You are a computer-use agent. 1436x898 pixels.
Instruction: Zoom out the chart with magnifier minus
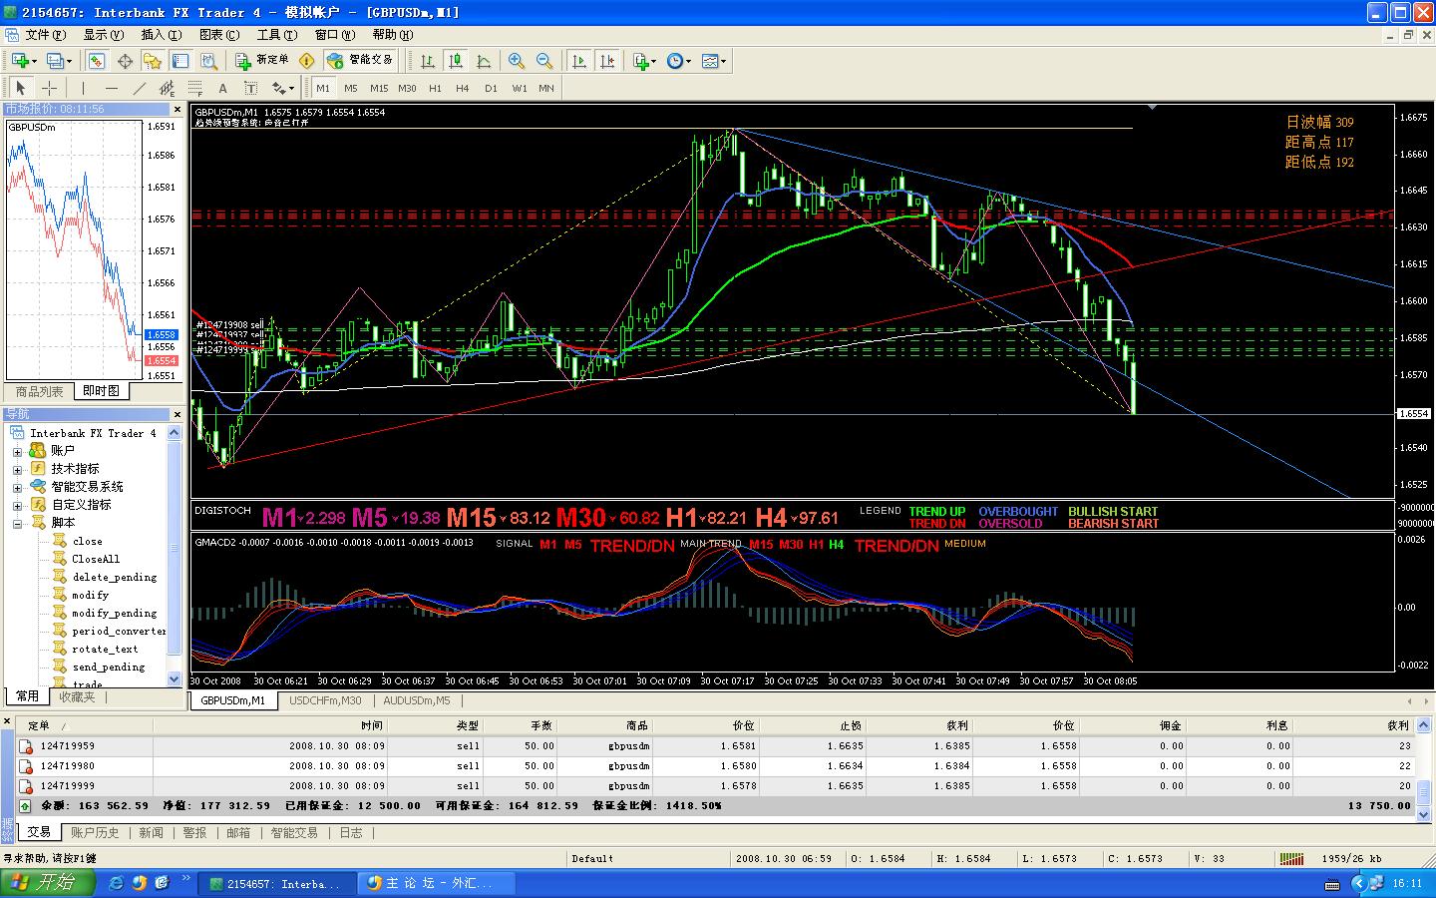(544, 61)
